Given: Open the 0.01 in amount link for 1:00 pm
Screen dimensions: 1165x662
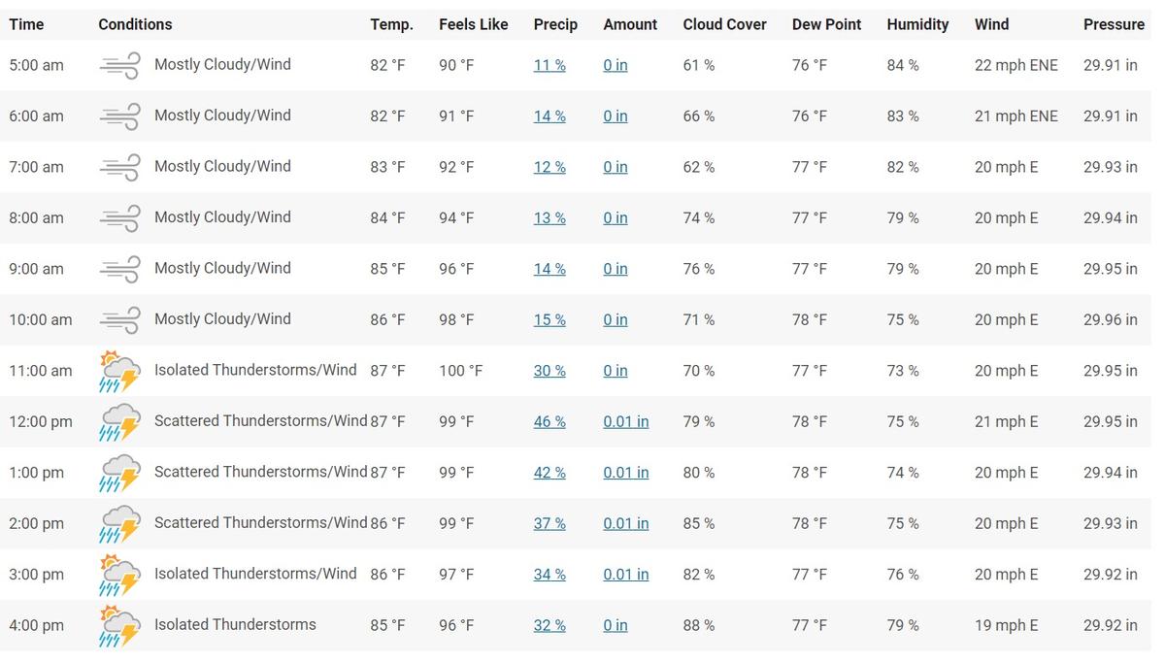Looking at the screenshot, I should [625, 472].
